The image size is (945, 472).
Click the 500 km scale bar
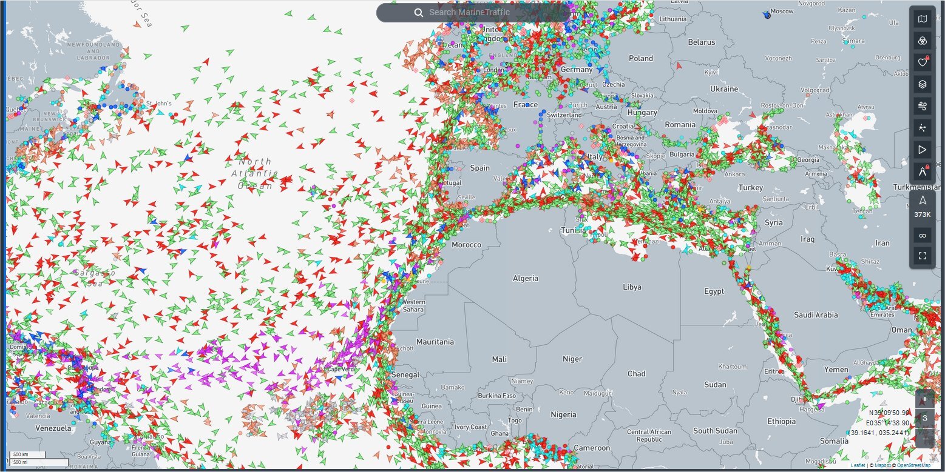(27, 454)
